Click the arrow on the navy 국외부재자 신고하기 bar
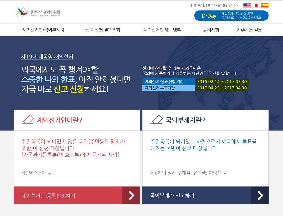The height and width of the screenshot is (216, 283). coord(260,196)
